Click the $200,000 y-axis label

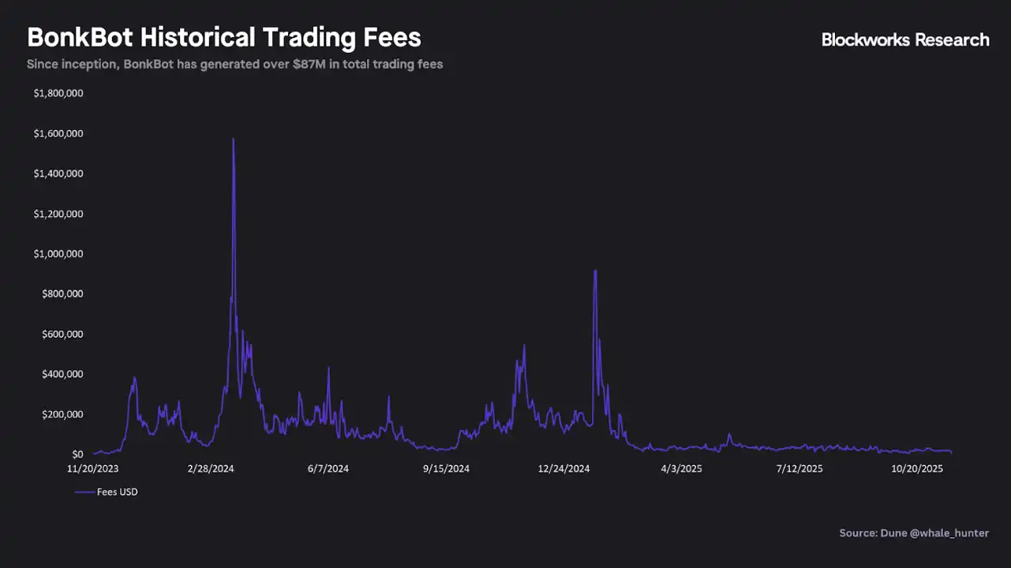(61, 414)
